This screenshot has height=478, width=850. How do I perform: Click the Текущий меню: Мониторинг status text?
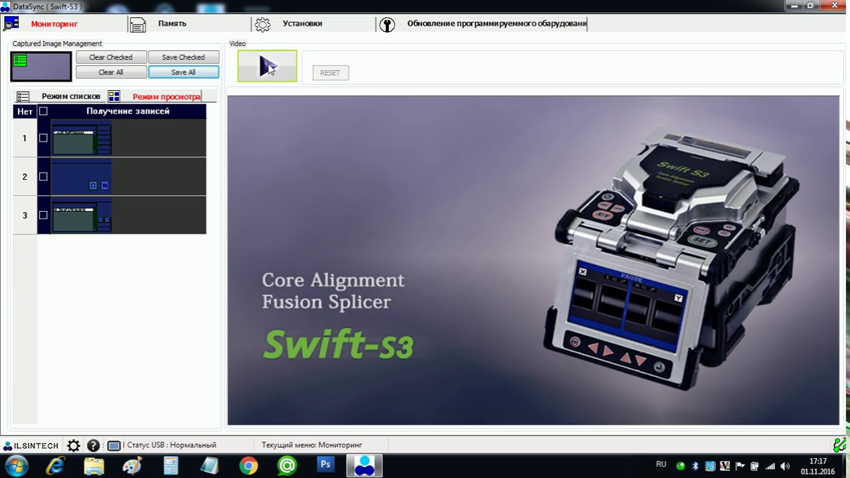(312, 445)
